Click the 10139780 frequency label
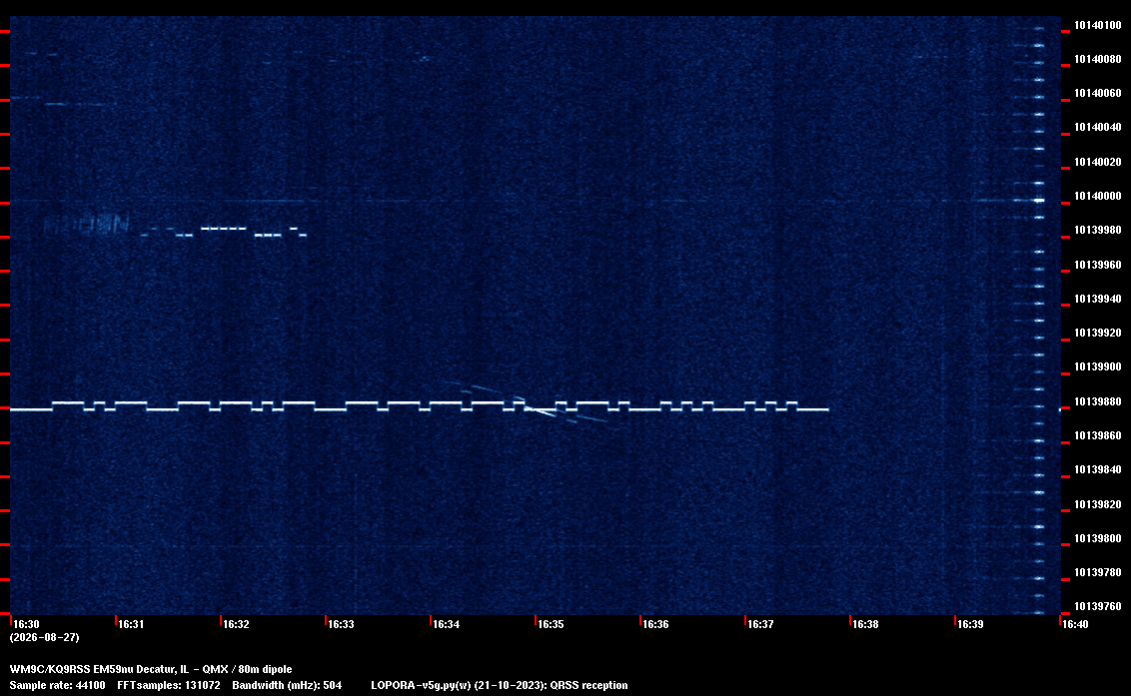 (x=1098, y=572)
